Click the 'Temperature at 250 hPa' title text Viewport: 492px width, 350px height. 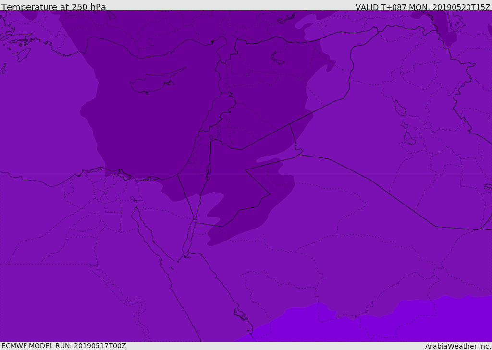coord(54,7)
